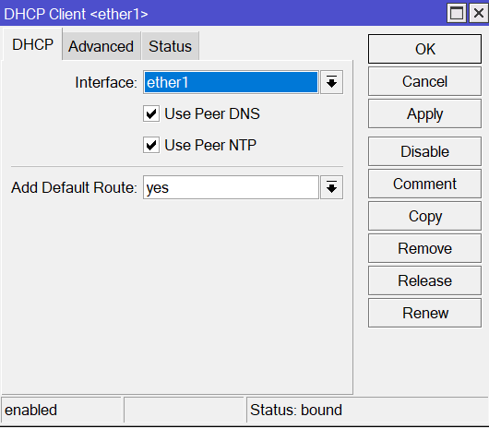The image size is (489, 429).
Task: Release the current DHCP lease
Action: 424,280
